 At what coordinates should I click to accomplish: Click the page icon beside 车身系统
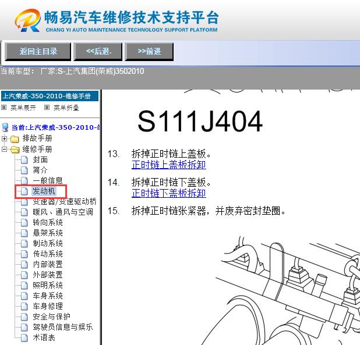24,296
